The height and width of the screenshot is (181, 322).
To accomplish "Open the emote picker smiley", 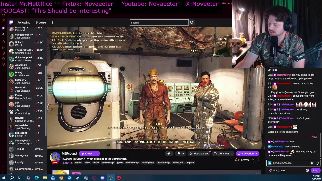I will 317,163.
